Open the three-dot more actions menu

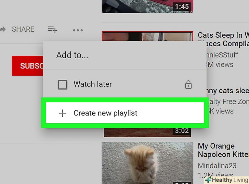click(78, 30)
